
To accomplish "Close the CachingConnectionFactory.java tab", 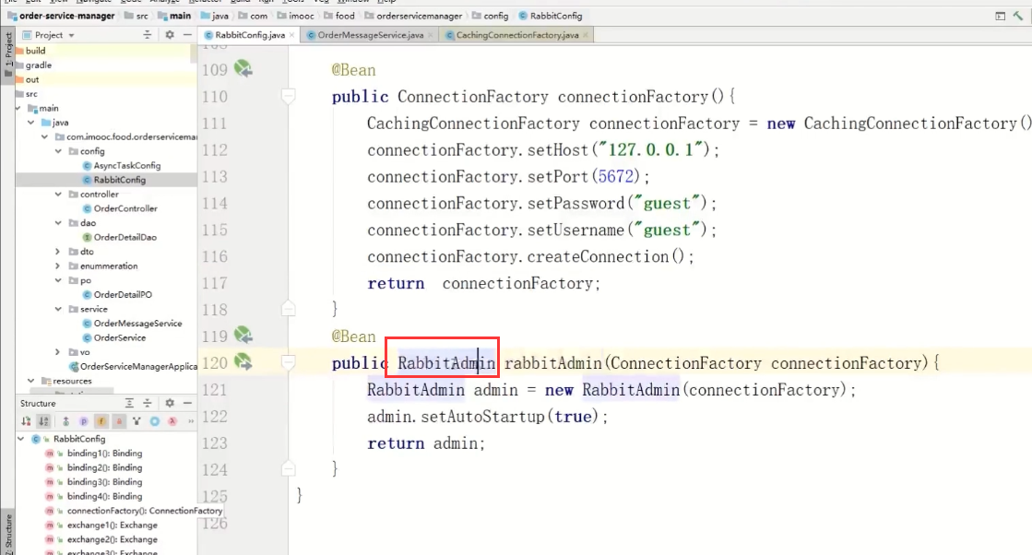I will click(x=586, y=36).
